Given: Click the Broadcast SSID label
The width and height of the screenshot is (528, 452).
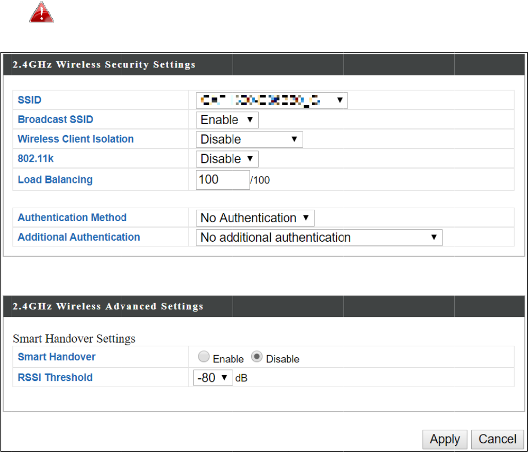Looking at the screenshot, I should [x=56, y=120].
